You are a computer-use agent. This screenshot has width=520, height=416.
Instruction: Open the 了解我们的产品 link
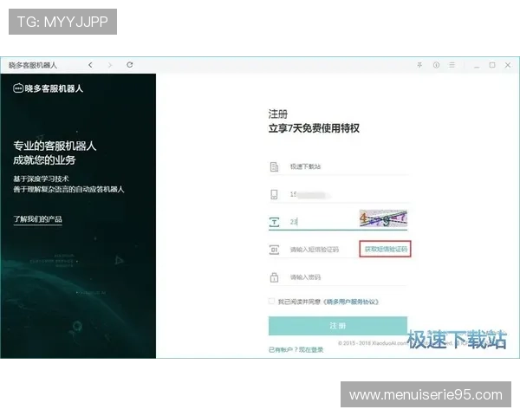click(x=37, y=219)
